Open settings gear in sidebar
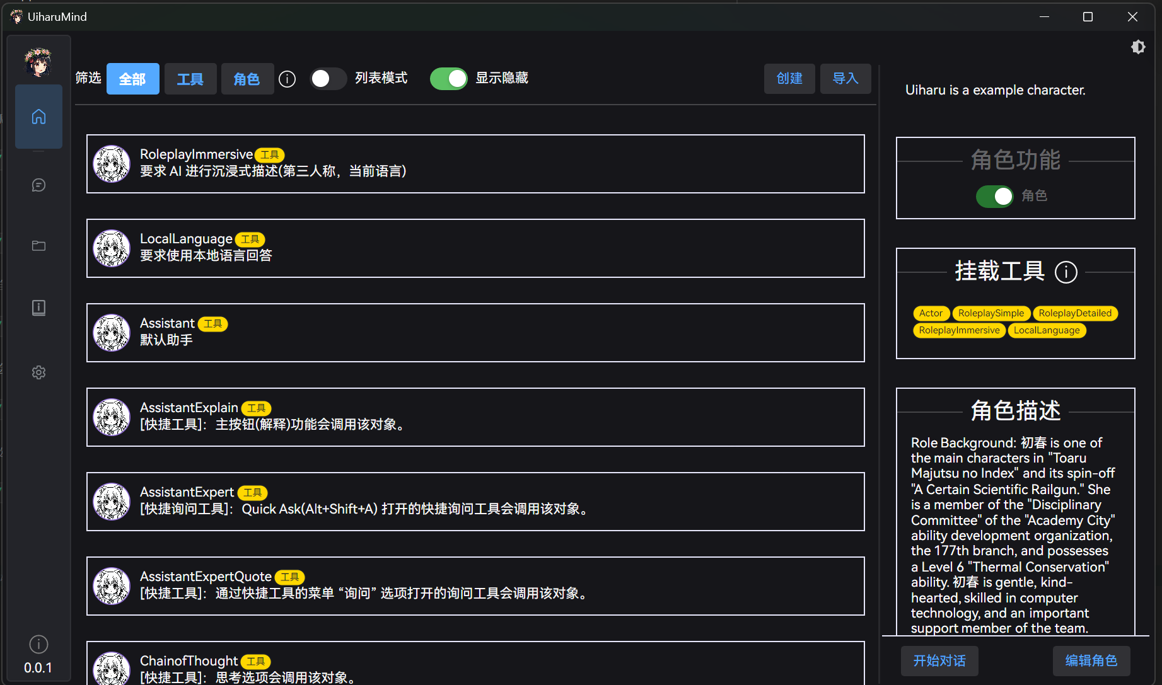 tap(38, 372)
